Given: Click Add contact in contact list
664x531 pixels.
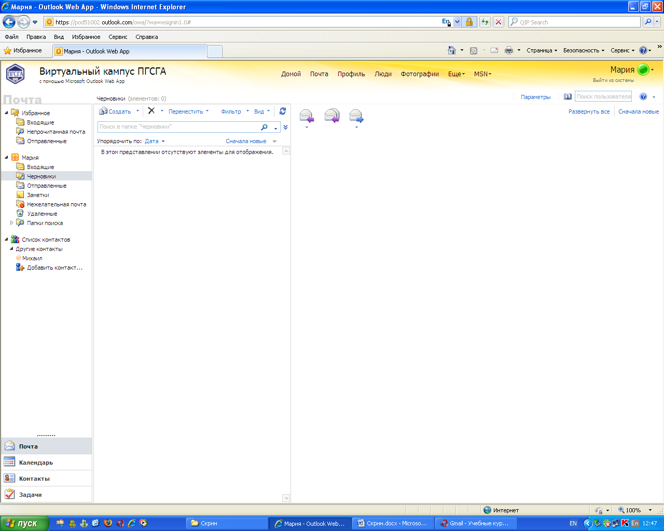Looking at the screenshot, I should [49, 268].
